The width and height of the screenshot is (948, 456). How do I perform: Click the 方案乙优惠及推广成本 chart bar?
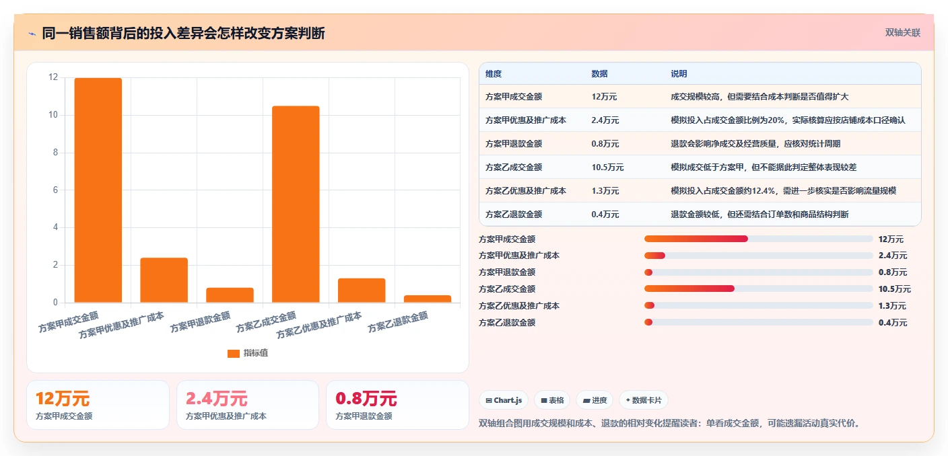coord(362,291)
